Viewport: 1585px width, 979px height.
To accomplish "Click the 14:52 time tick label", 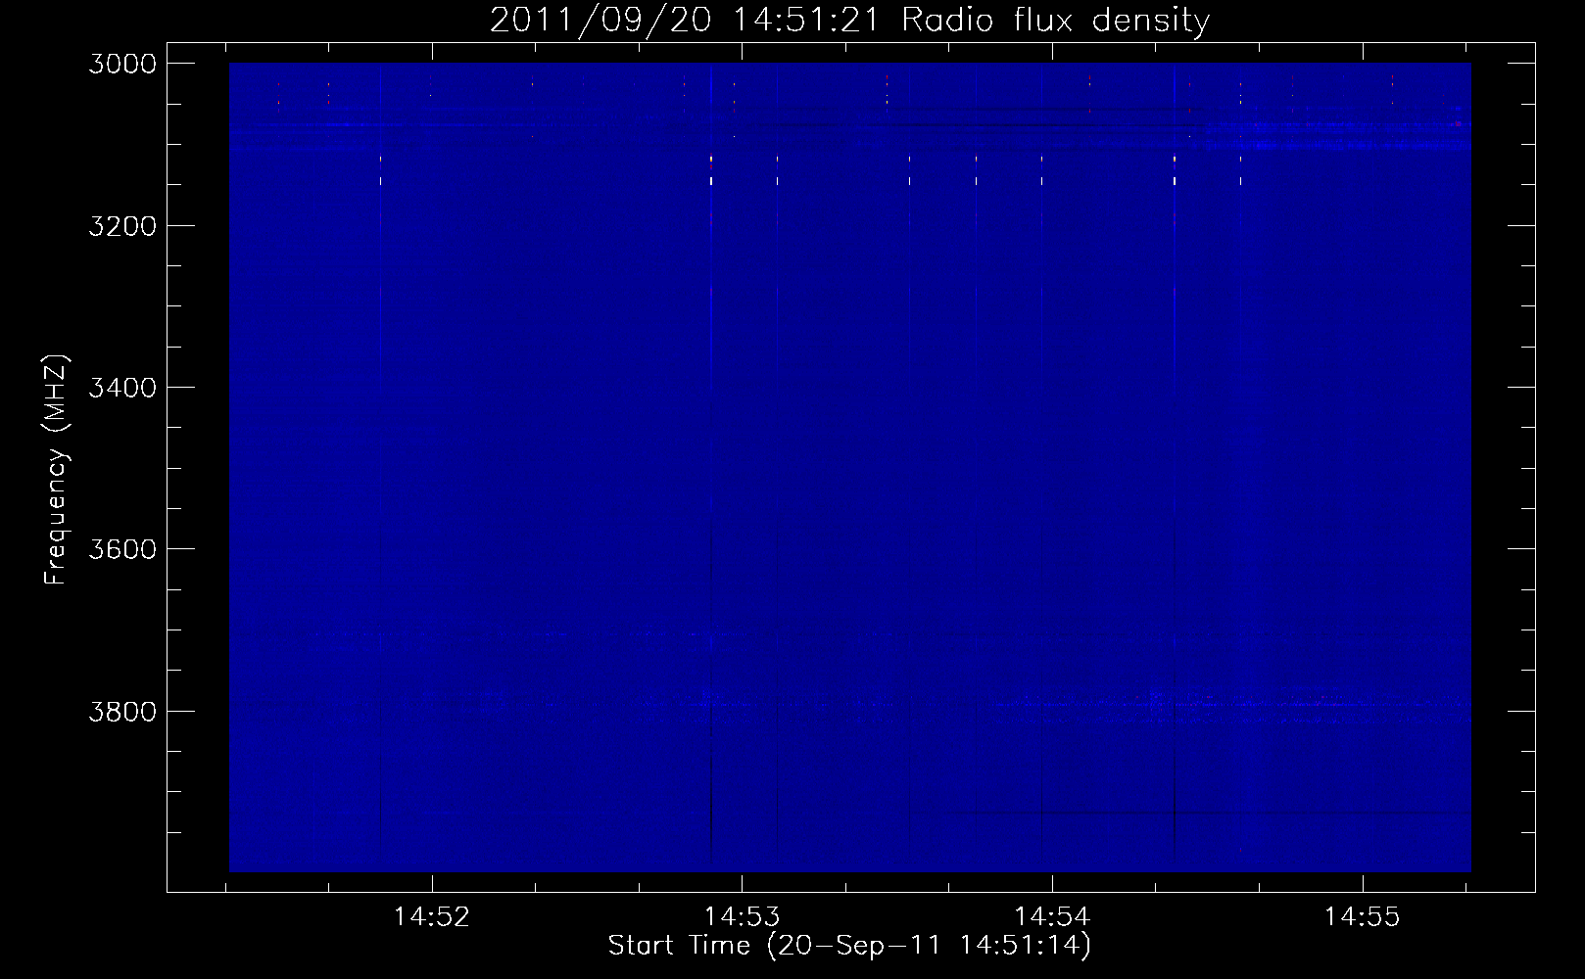I will tap(432, 916).
